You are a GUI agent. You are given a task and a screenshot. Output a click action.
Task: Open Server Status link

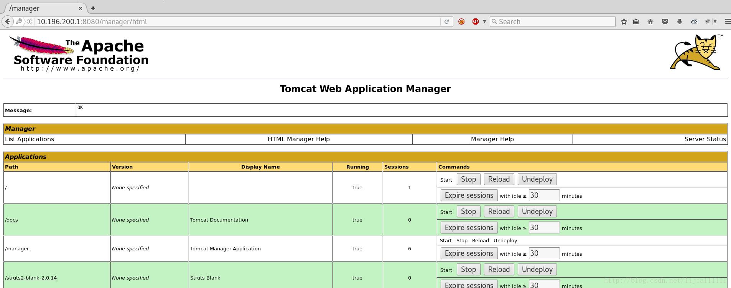tap(705, 139)
